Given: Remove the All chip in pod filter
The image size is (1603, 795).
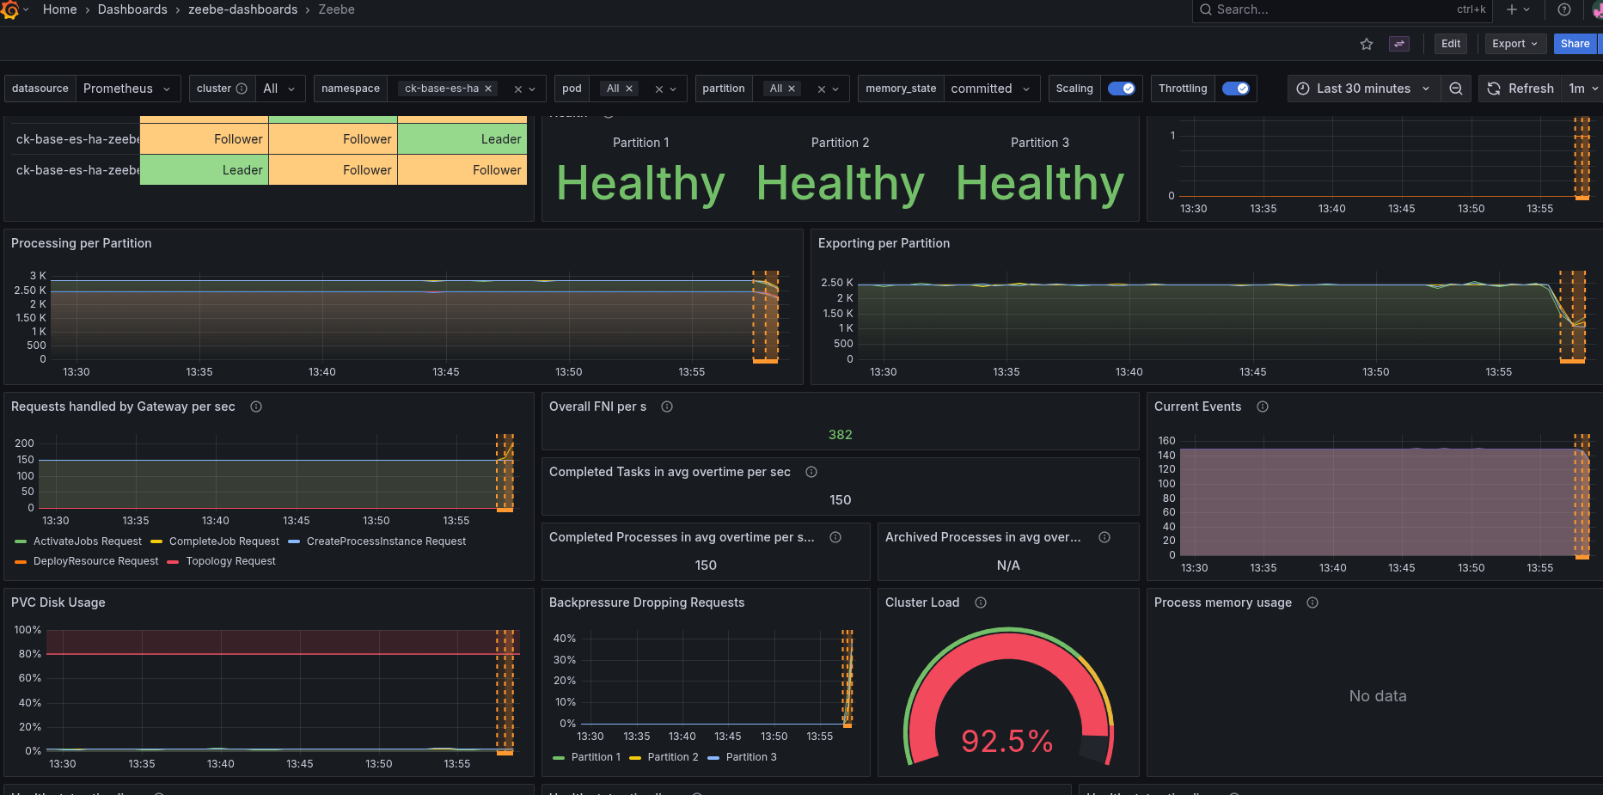Looking at the screenshot, I should coord(629,89).
